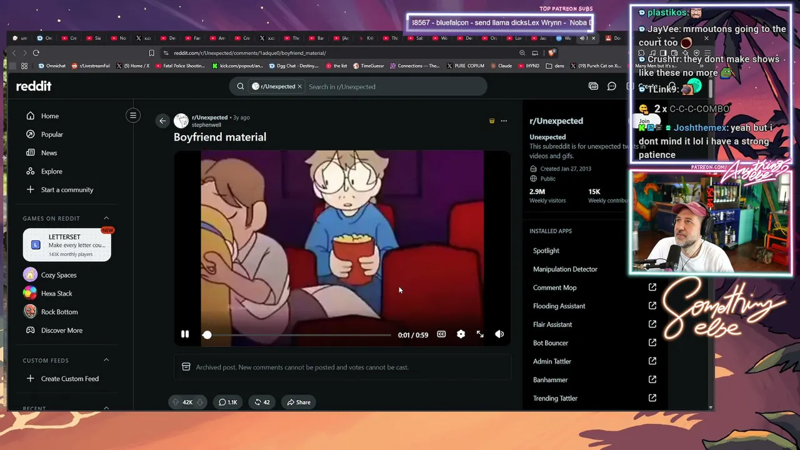Share the post
Viewport: 800px width, 450px height.
coord(299,402)
